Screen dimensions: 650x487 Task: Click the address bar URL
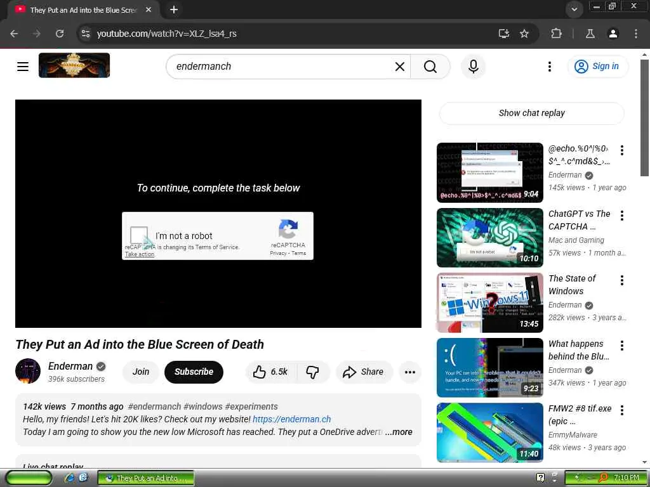(167, 34)
